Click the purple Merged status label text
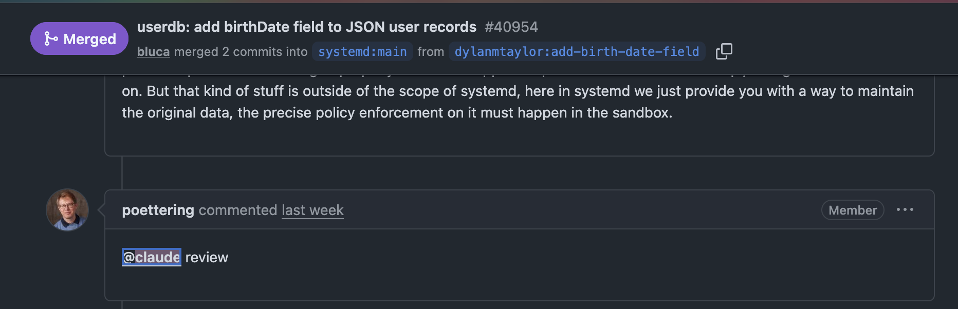This screenshot has width=958, height=309. 89,39
